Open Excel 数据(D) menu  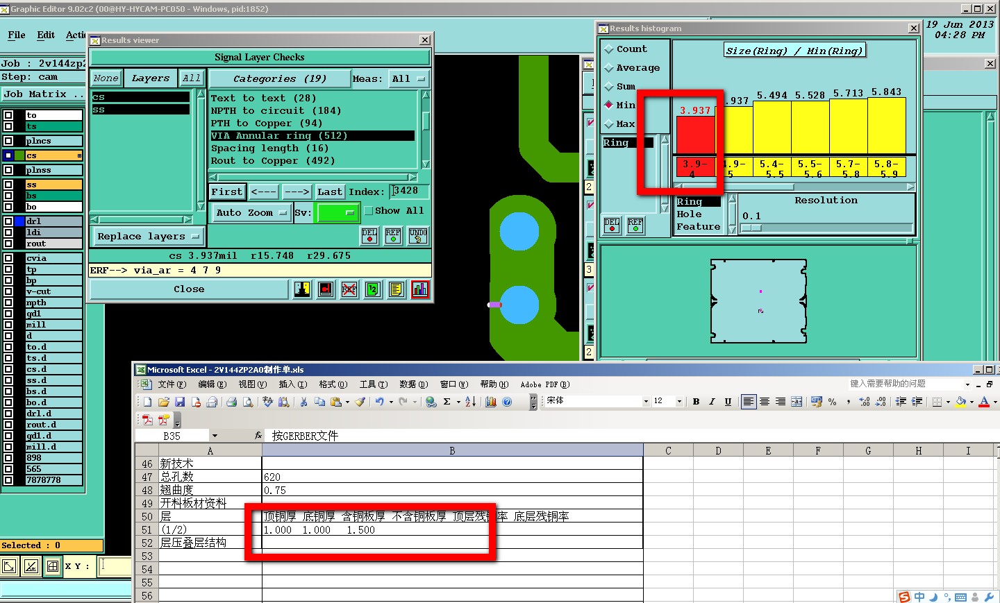pyautogui.click(x=412, y=384)
